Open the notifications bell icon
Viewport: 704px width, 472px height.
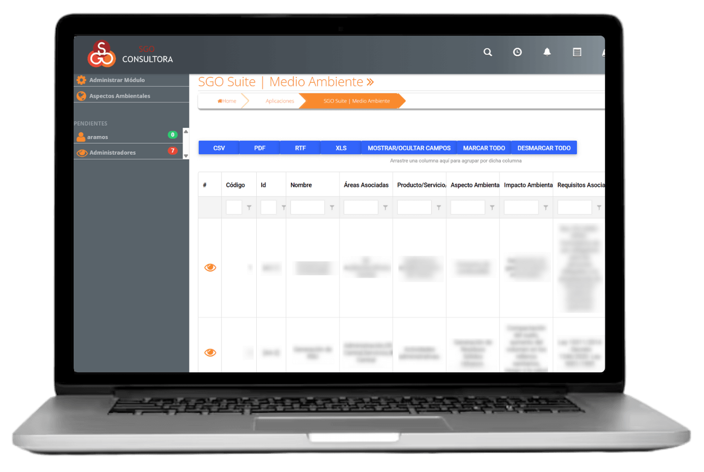point(547,52)
